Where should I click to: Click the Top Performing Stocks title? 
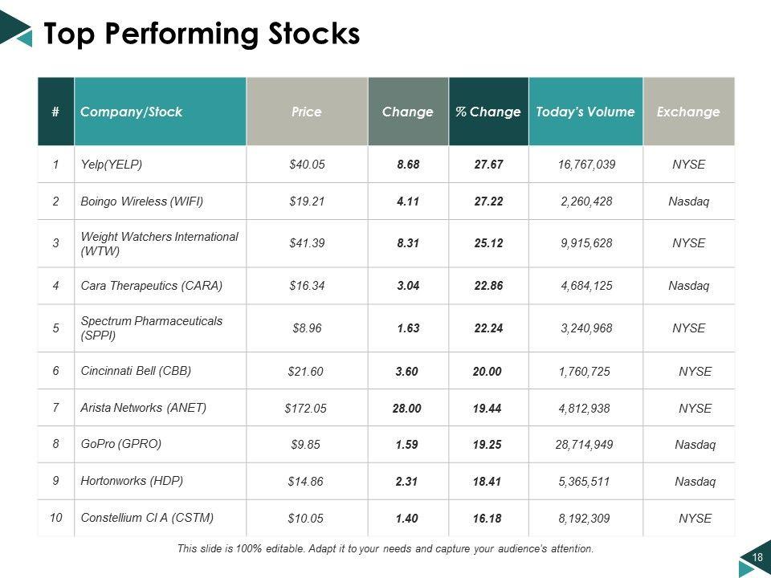[x=201, y=34]
